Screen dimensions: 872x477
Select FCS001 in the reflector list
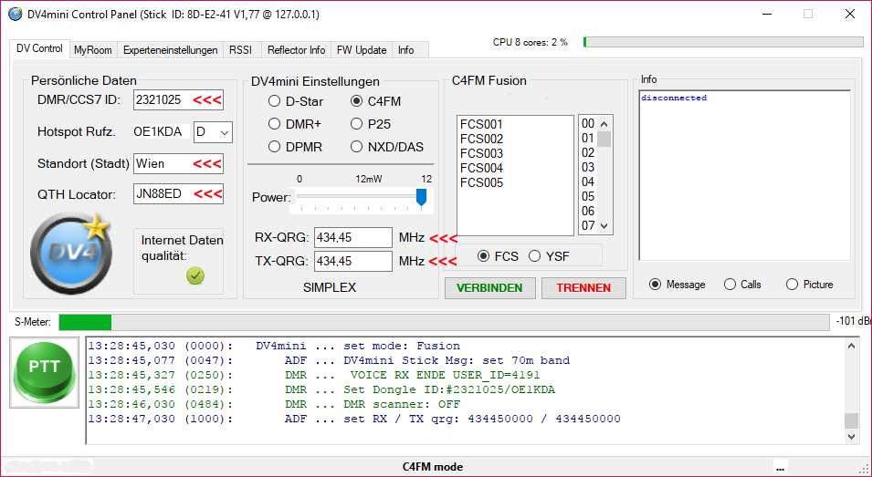click(x=515, y=124)
